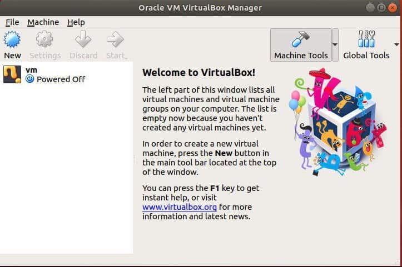402x267 pixels.
Task: Select the vm machine icon in list
Action: tap(12, 74)
